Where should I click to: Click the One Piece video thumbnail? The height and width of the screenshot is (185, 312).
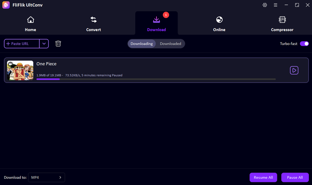(20, 70)
